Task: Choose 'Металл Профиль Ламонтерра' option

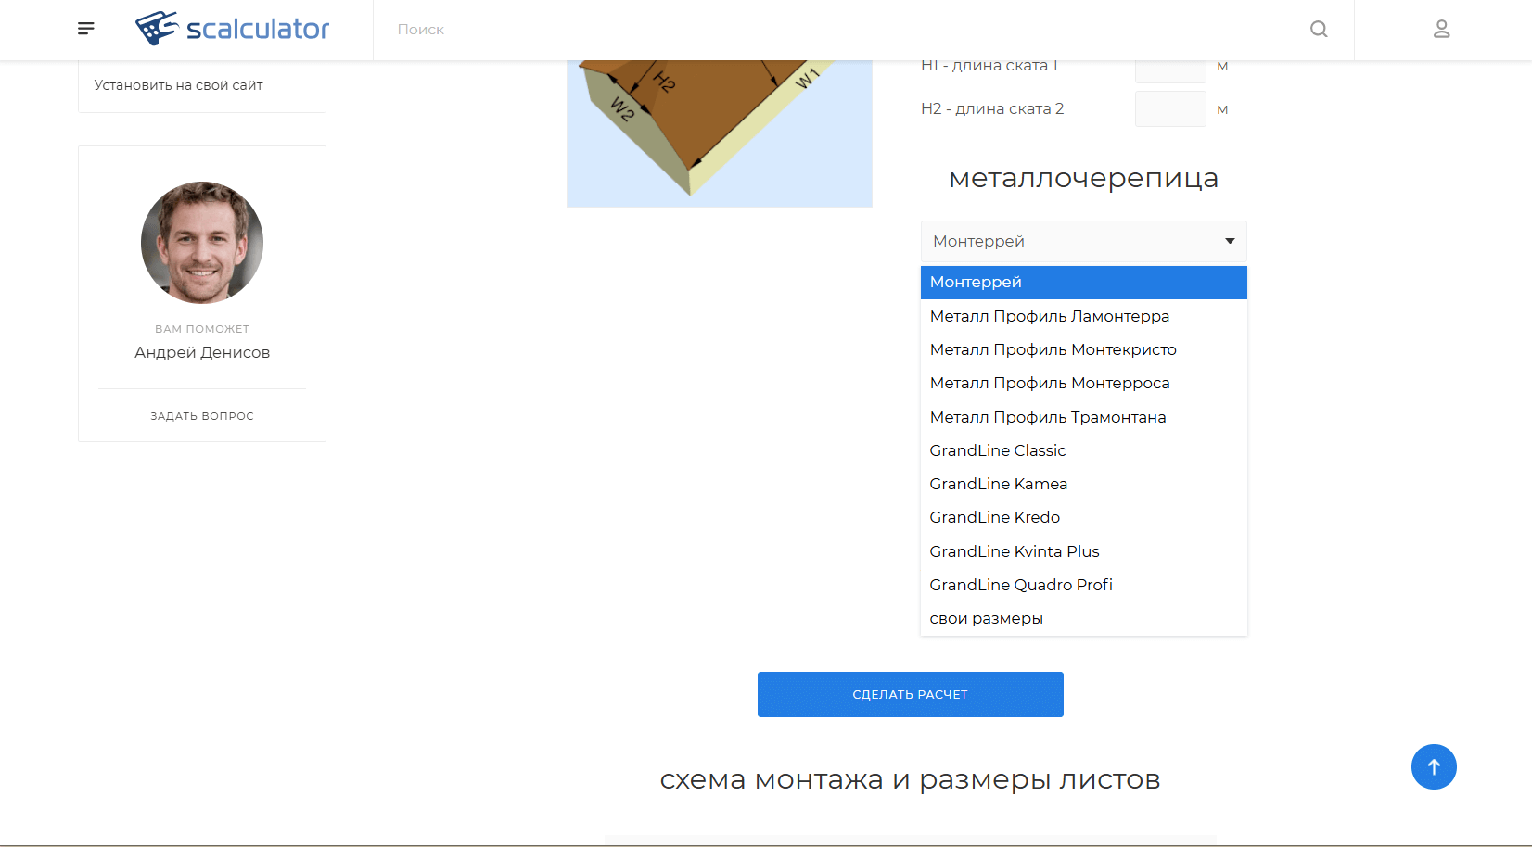Action: click(x=1049, y=316)
